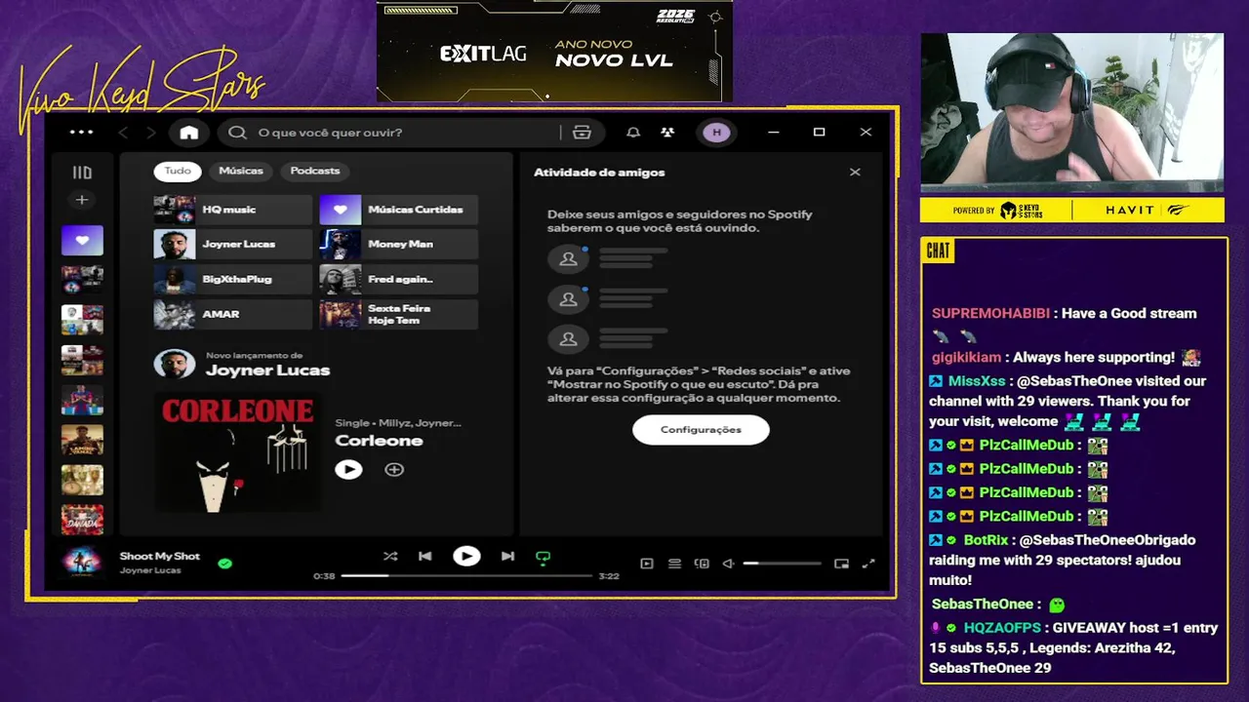The height and width of the screenshot is (702, 1249).
Task: Close the "Atividade de amigos" panel
Action: click(855, 173)
